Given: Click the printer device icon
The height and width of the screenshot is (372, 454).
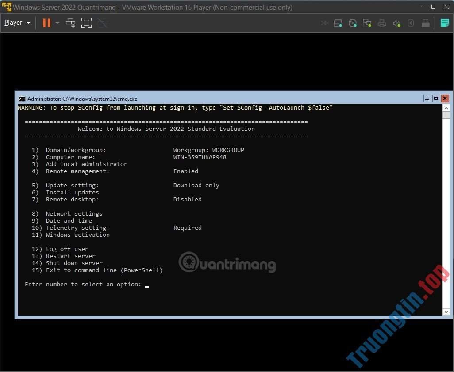Looking at the screenshot, I should tap(382, 23).
